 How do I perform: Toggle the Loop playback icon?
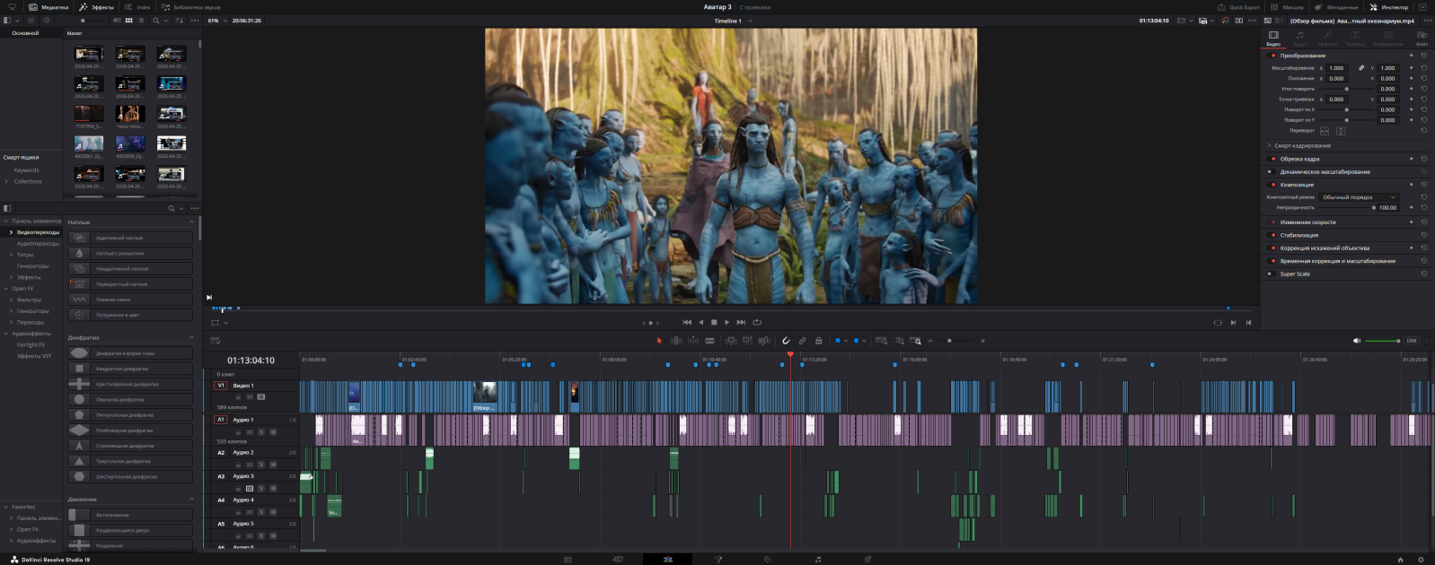coord(757,322)
